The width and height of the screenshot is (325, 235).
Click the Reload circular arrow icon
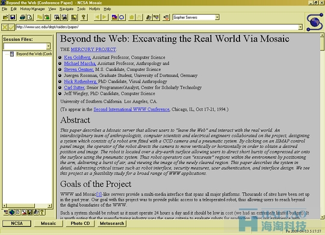122,17
